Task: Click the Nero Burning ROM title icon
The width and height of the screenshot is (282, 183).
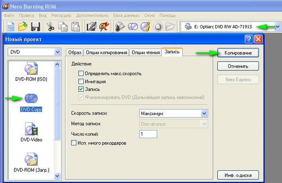Action: click(x=6, y=7)
